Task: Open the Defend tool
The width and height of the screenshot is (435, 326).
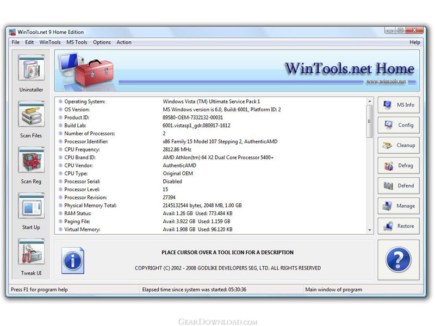Action: click(399, 186)
